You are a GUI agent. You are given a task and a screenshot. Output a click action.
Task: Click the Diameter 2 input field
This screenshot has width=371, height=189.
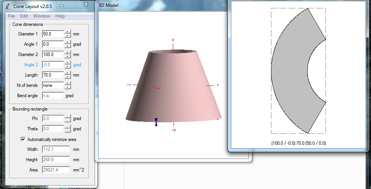click(x=53, y=54)
